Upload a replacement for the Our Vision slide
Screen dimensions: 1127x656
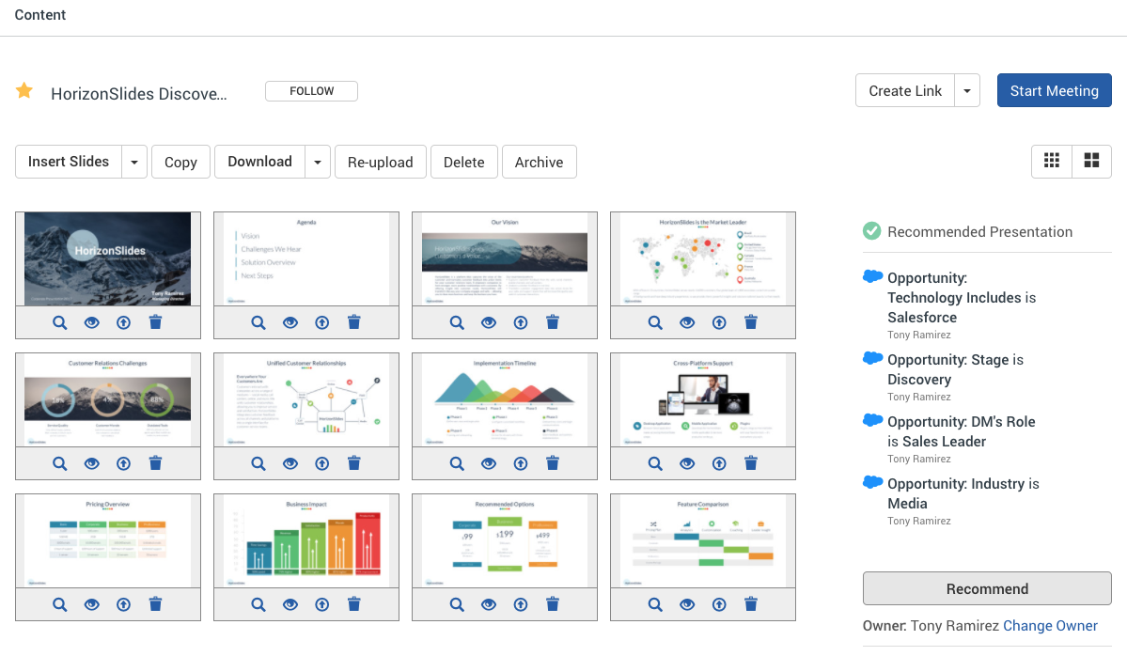coord(521,322)
